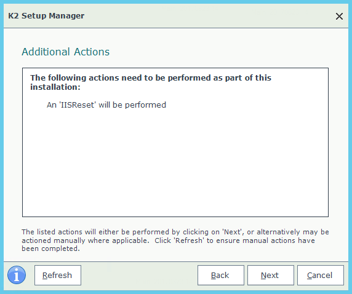The width and height of the screenshot is (352, 294).
Task: Click the word 'installation:' in the list header
Action: point(55,87)
